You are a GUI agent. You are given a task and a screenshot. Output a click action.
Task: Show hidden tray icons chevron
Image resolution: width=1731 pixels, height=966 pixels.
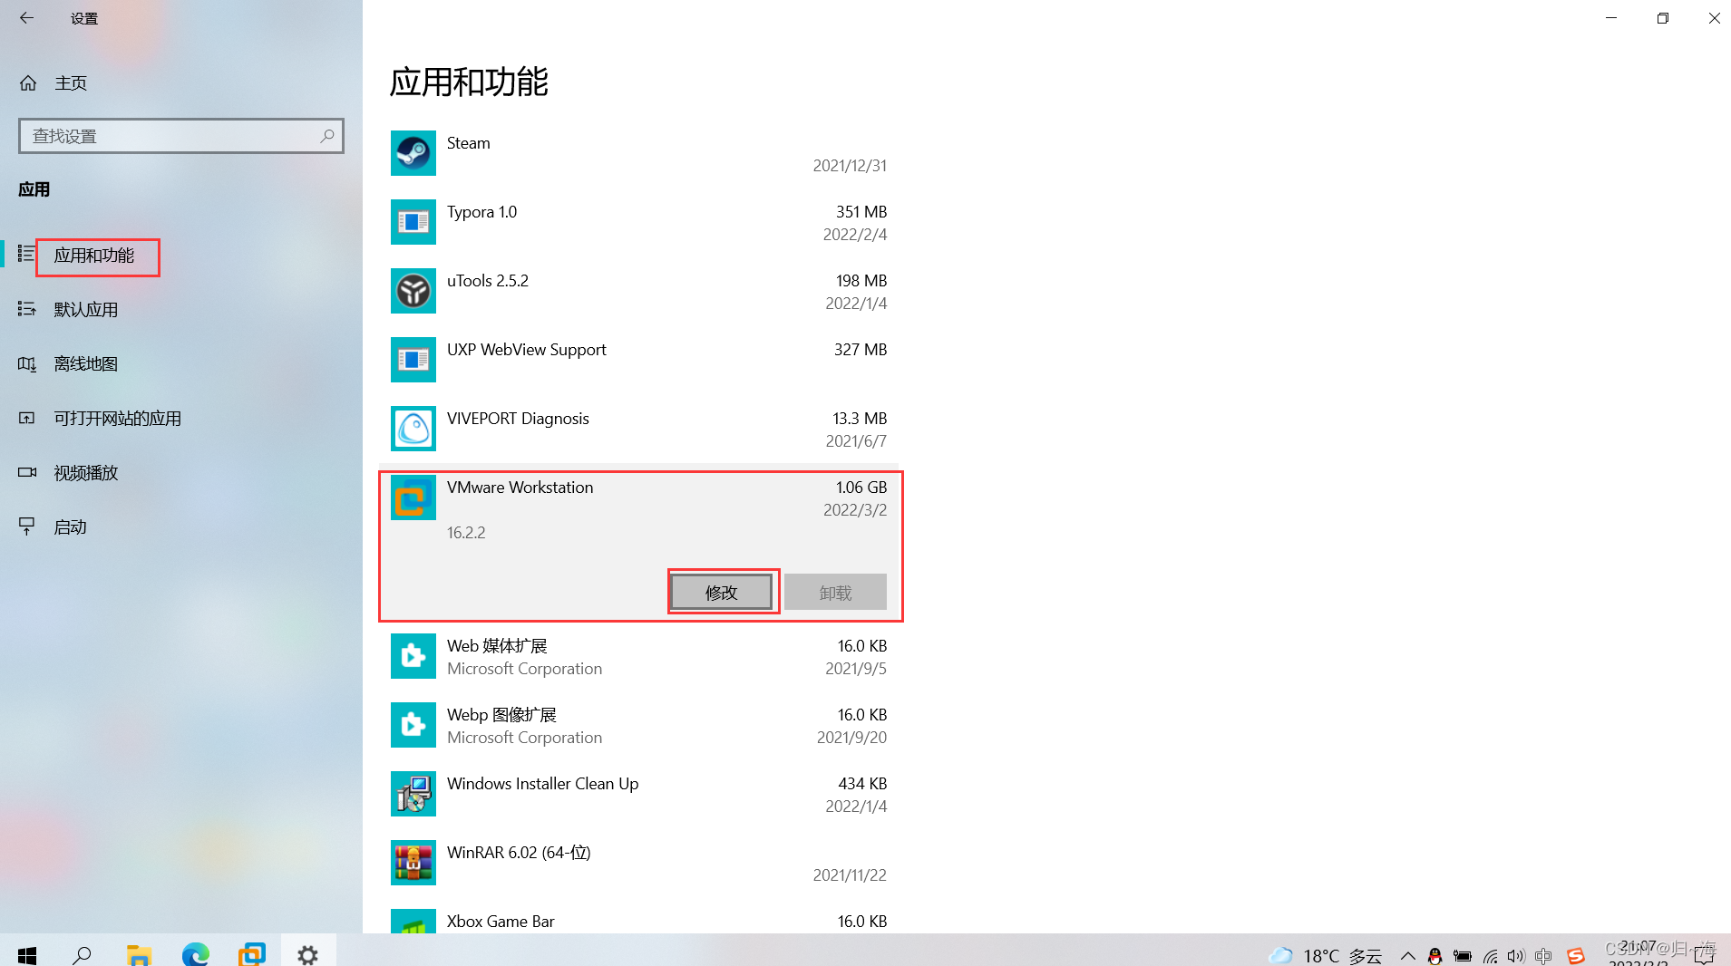1407,955
